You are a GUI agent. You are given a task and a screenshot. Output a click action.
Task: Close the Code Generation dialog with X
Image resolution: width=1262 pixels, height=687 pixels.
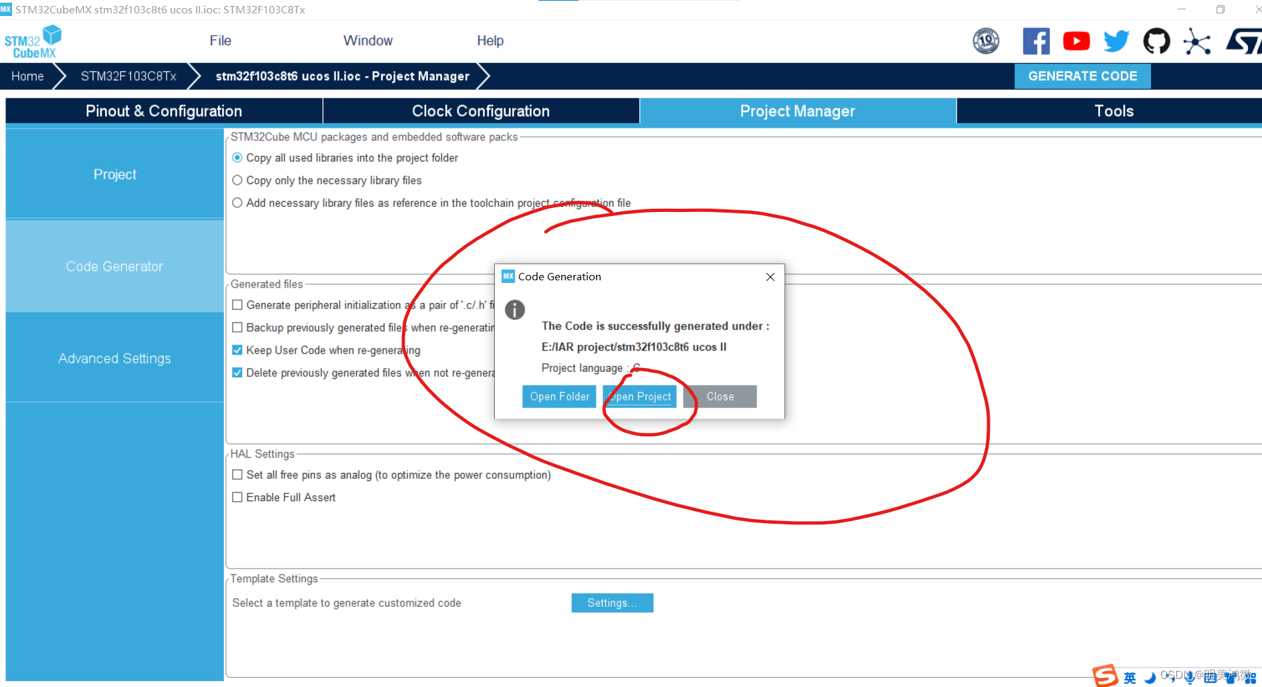click(770, 277)
